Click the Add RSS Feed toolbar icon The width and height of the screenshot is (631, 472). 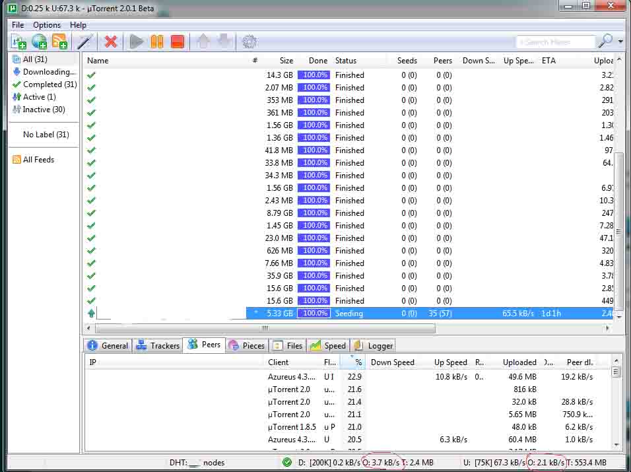click(x=59, y=42)
